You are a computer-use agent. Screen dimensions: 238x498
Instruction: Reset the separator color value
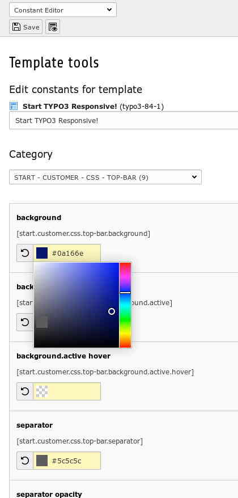(x=25, y=461)
